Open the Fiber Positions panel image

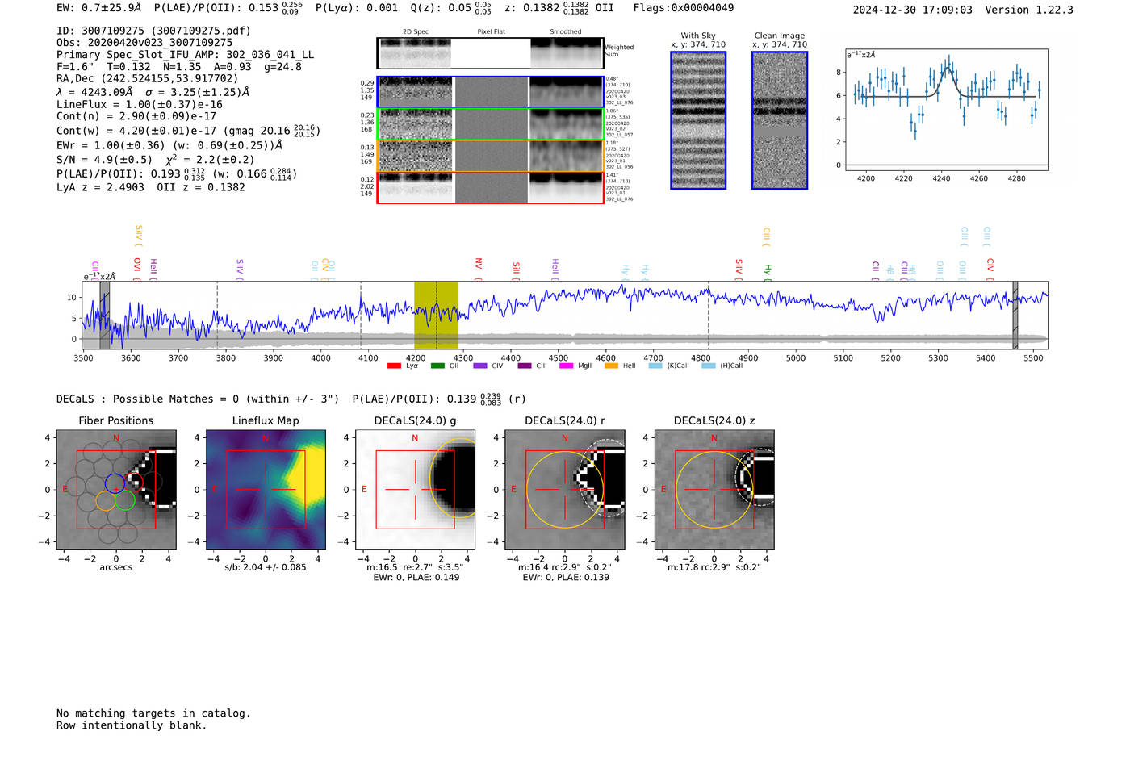click(x=116, y=490)
